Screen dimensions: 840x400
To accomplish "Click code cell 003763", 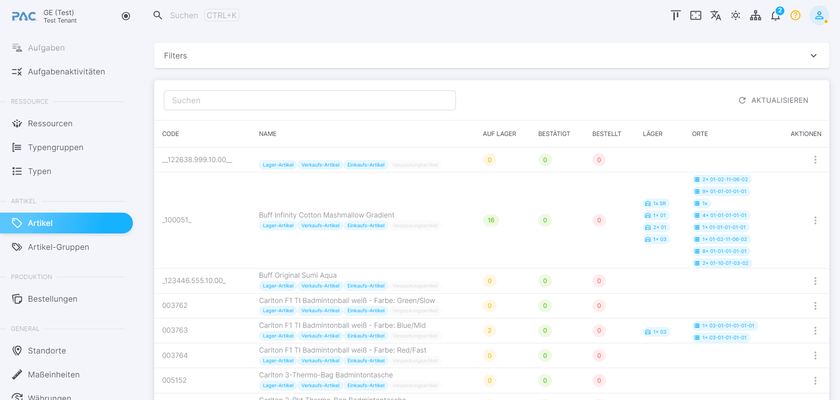I will 175,330.
